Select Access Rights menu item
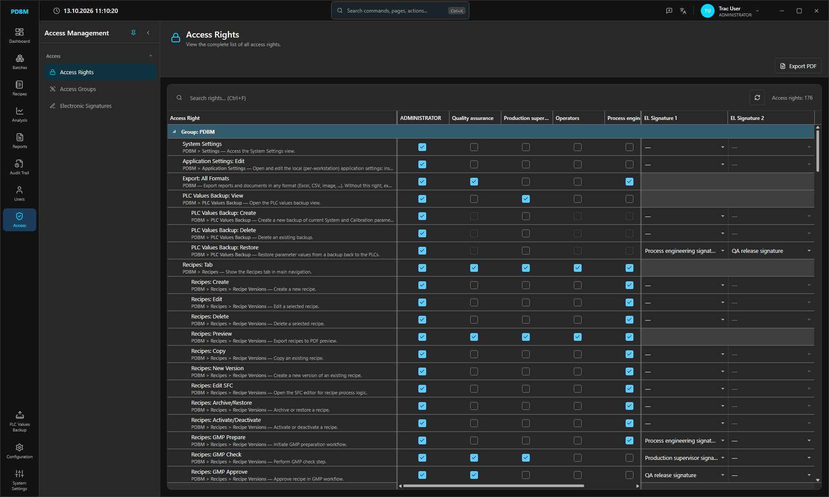The image size is (829, 497). (x=100, y=72)
